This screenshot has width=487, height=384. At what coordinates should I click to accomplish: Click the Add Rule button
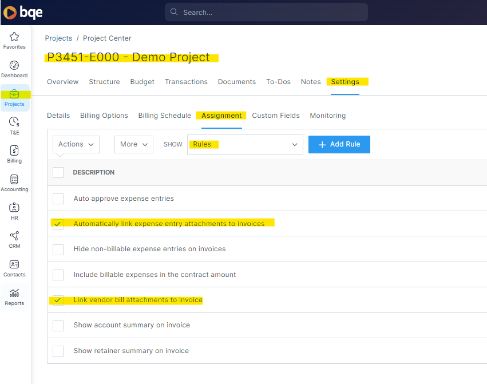tap(339, 144)
